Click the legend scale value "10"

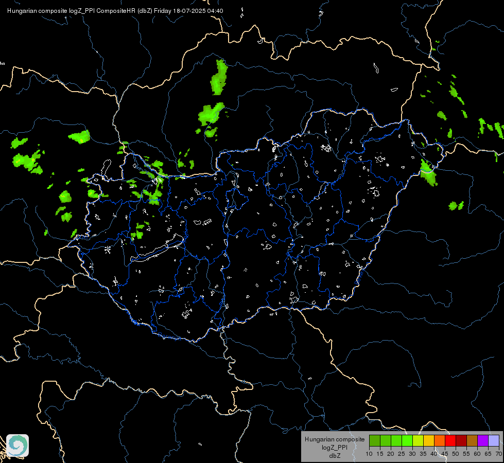click(x=369, y=454)
